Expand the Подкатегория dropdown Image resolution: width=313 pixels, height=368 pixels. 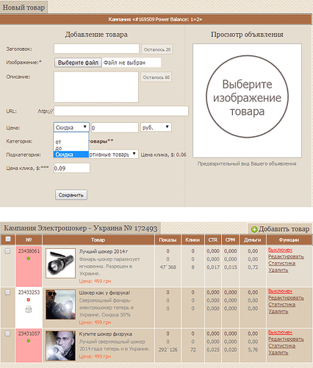[113, 155]
